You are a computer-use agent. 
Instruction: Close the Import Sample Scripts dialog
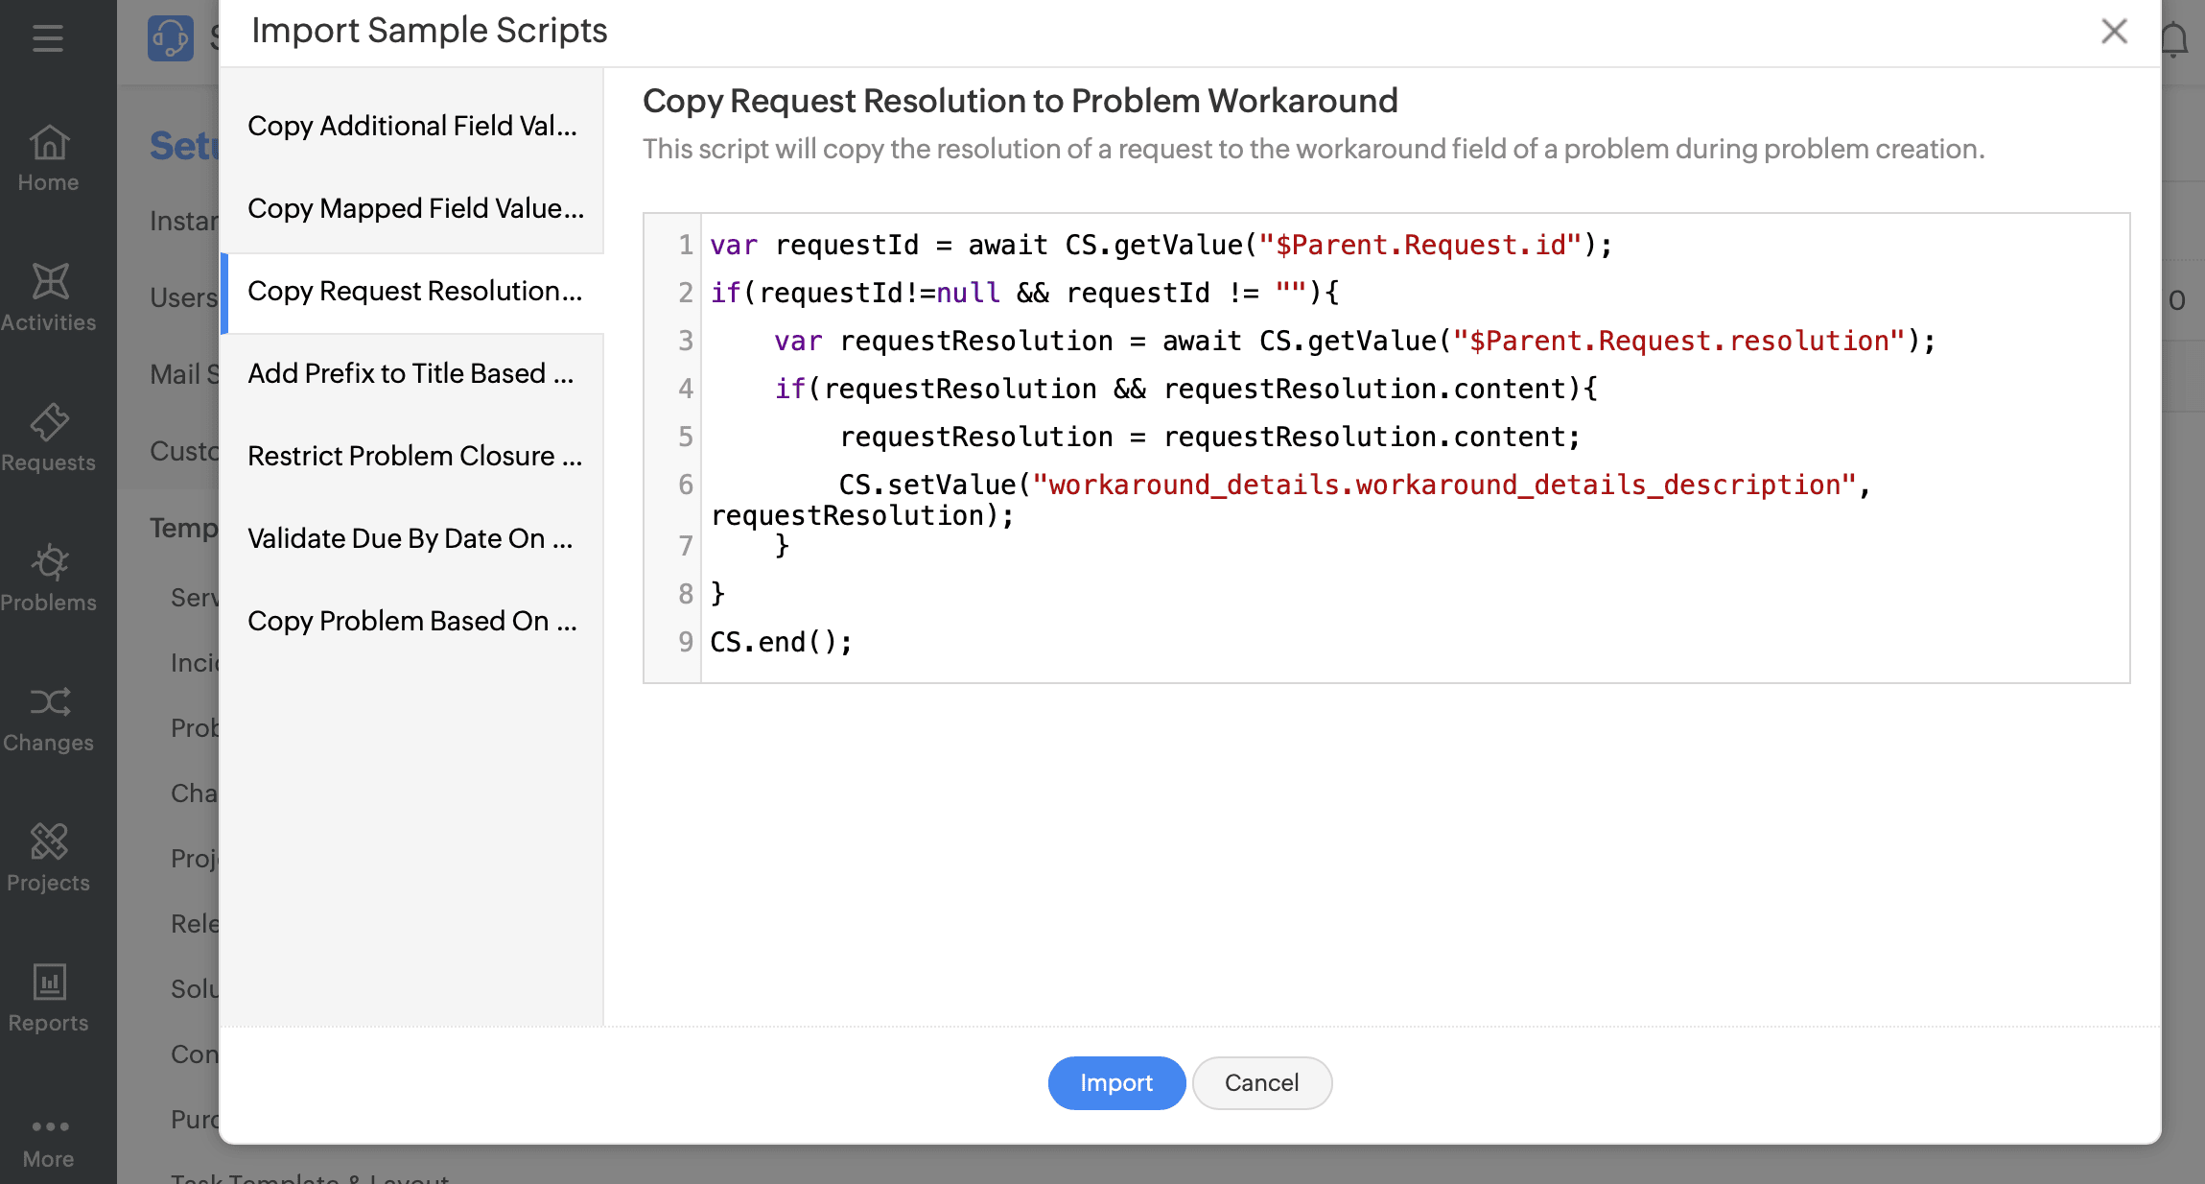tap(2113, 31)
